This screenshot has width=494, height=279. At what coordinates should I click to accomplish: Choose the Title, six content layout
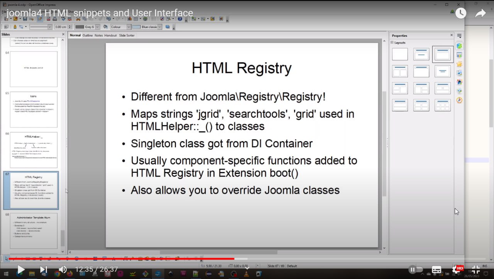443,105
